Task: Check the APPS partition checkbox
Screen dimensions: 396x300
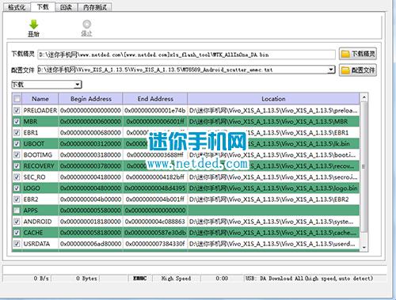Action: point(17,211)
